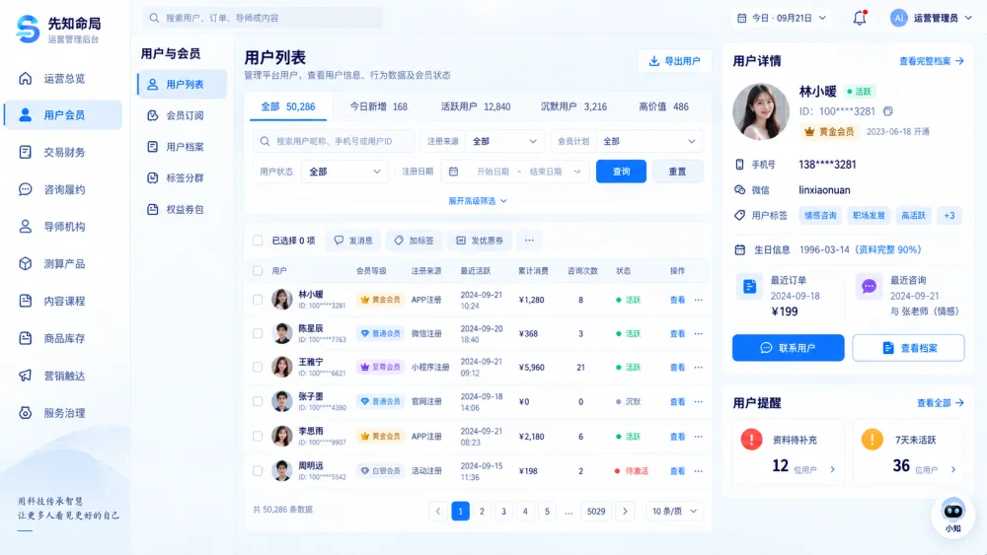Open 会员订阅 in the submenu

point(183,115)
